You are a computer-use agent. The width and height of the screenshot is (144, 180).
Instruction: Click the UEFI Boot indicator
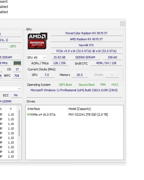(65, 85)
